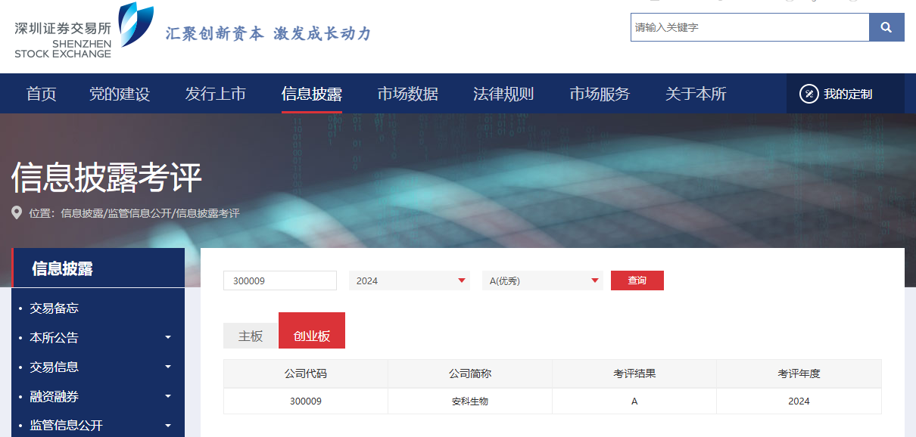
Task: Open the 市场数据 menu
Action: (407, 94)
